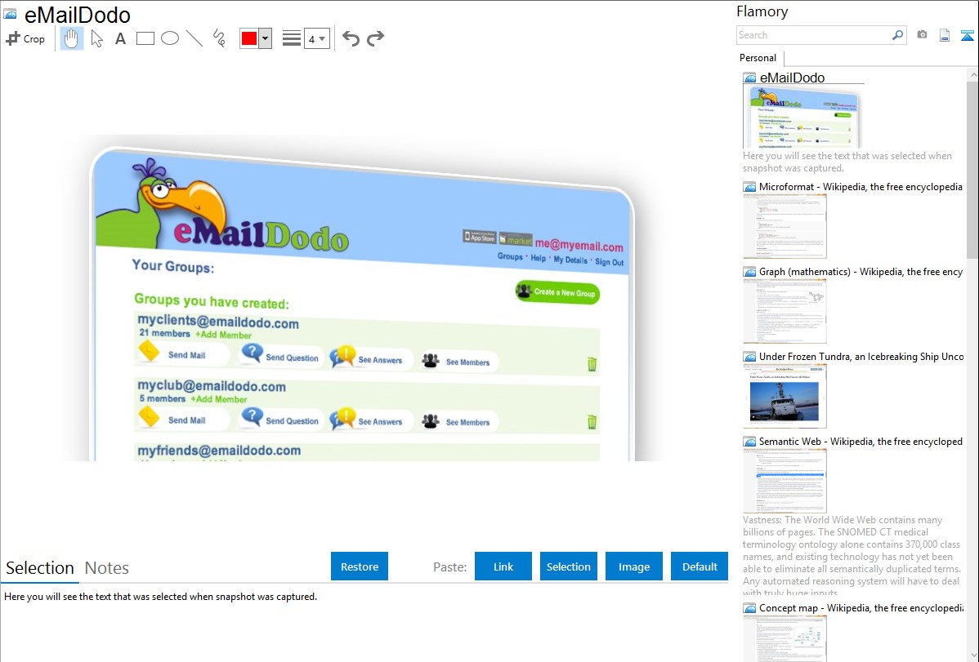The height and width of the screenshot is (662, 979).
Task: Click the blue upward arrow icon in Flamory header
Action: click(967, 35)
